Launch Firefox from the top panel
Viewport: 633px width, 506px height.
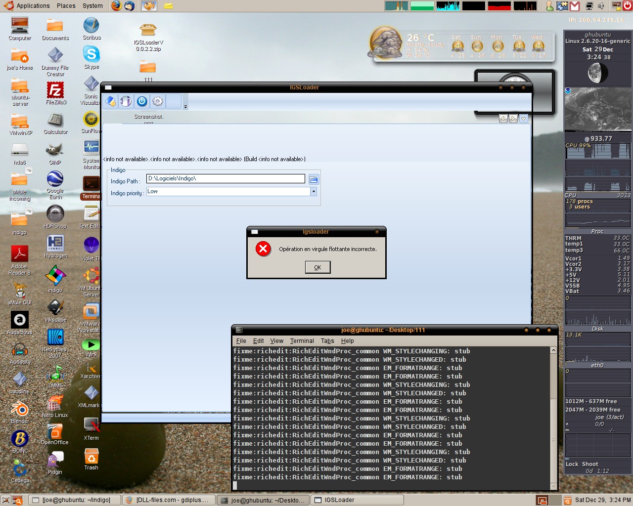(x=116, y=6)
